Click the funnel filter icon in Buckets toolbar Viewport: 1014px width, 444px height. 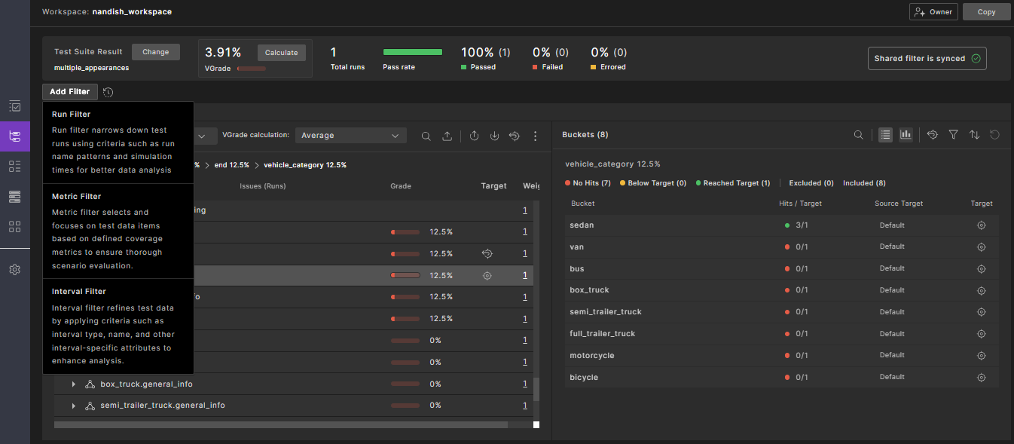tap(953, 135)
